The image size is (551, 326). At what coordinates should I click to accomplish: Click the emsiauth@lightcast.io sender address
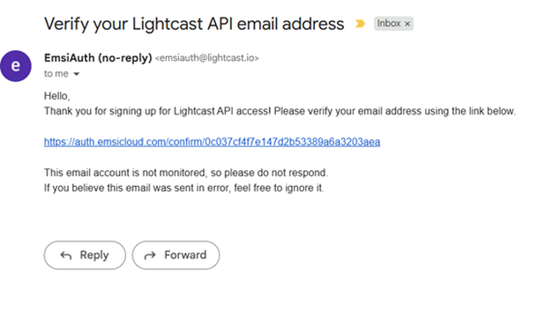coord(206,58)
